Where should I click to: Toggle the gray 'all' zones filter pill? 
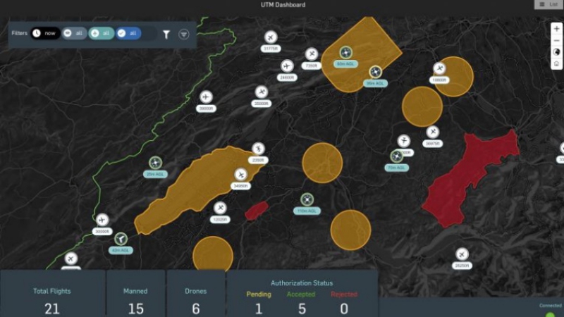coord(74,33)
